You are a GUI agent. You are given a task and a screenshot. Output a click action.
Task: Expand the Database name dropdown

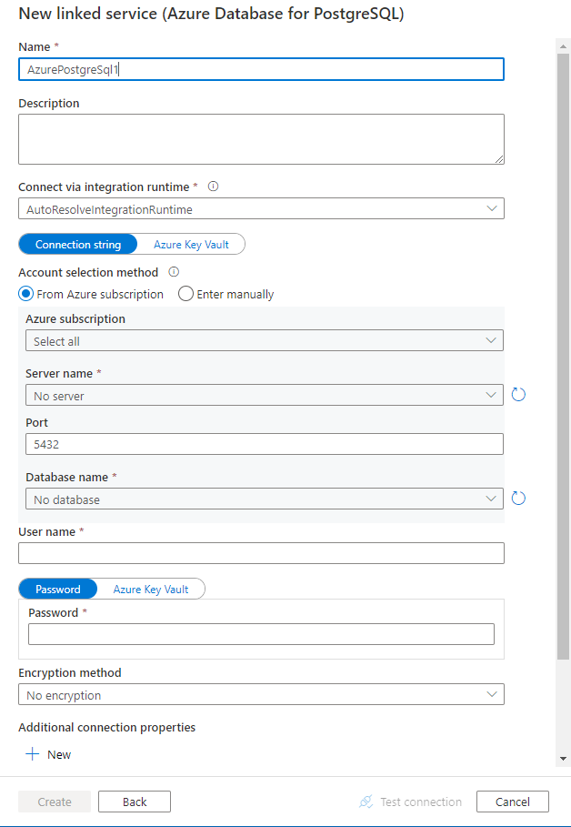tap(265, 499)
